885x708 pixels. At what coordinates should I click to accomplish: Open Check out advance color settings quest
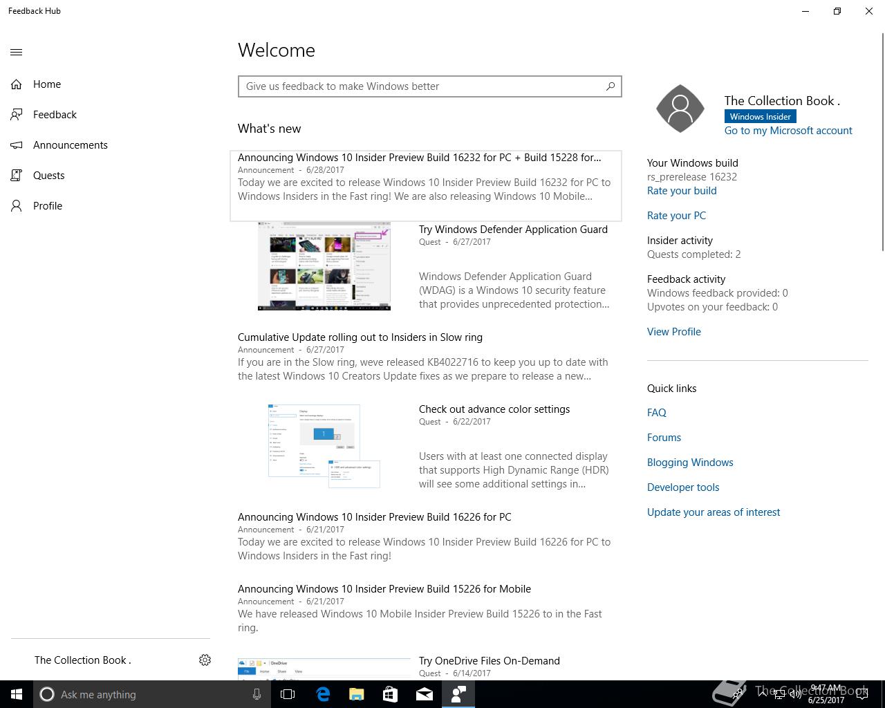click(x=494, y=409)
